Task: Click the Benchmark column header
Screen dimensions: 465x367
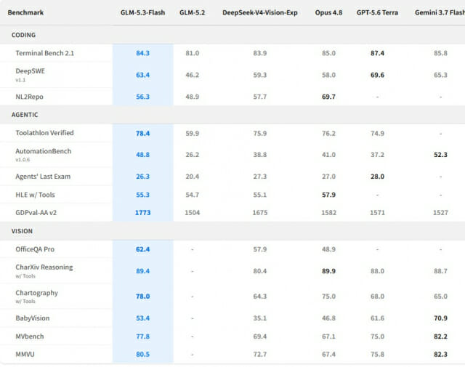Action: click(x=25, y=12)
